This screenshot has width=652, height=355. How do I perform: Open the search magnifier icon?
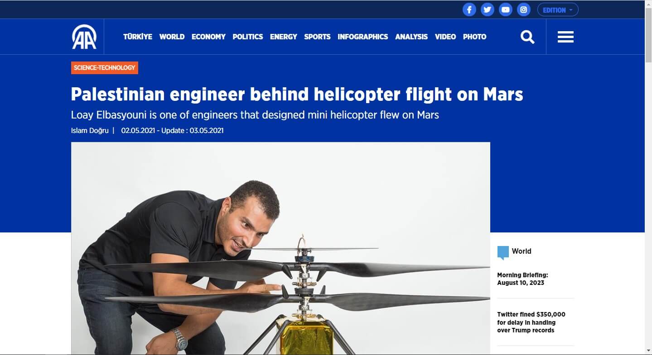(527, 37)
